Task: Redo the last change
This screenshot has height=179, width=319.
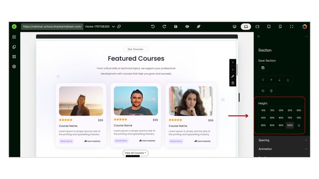Action: [x=164, y=26]
